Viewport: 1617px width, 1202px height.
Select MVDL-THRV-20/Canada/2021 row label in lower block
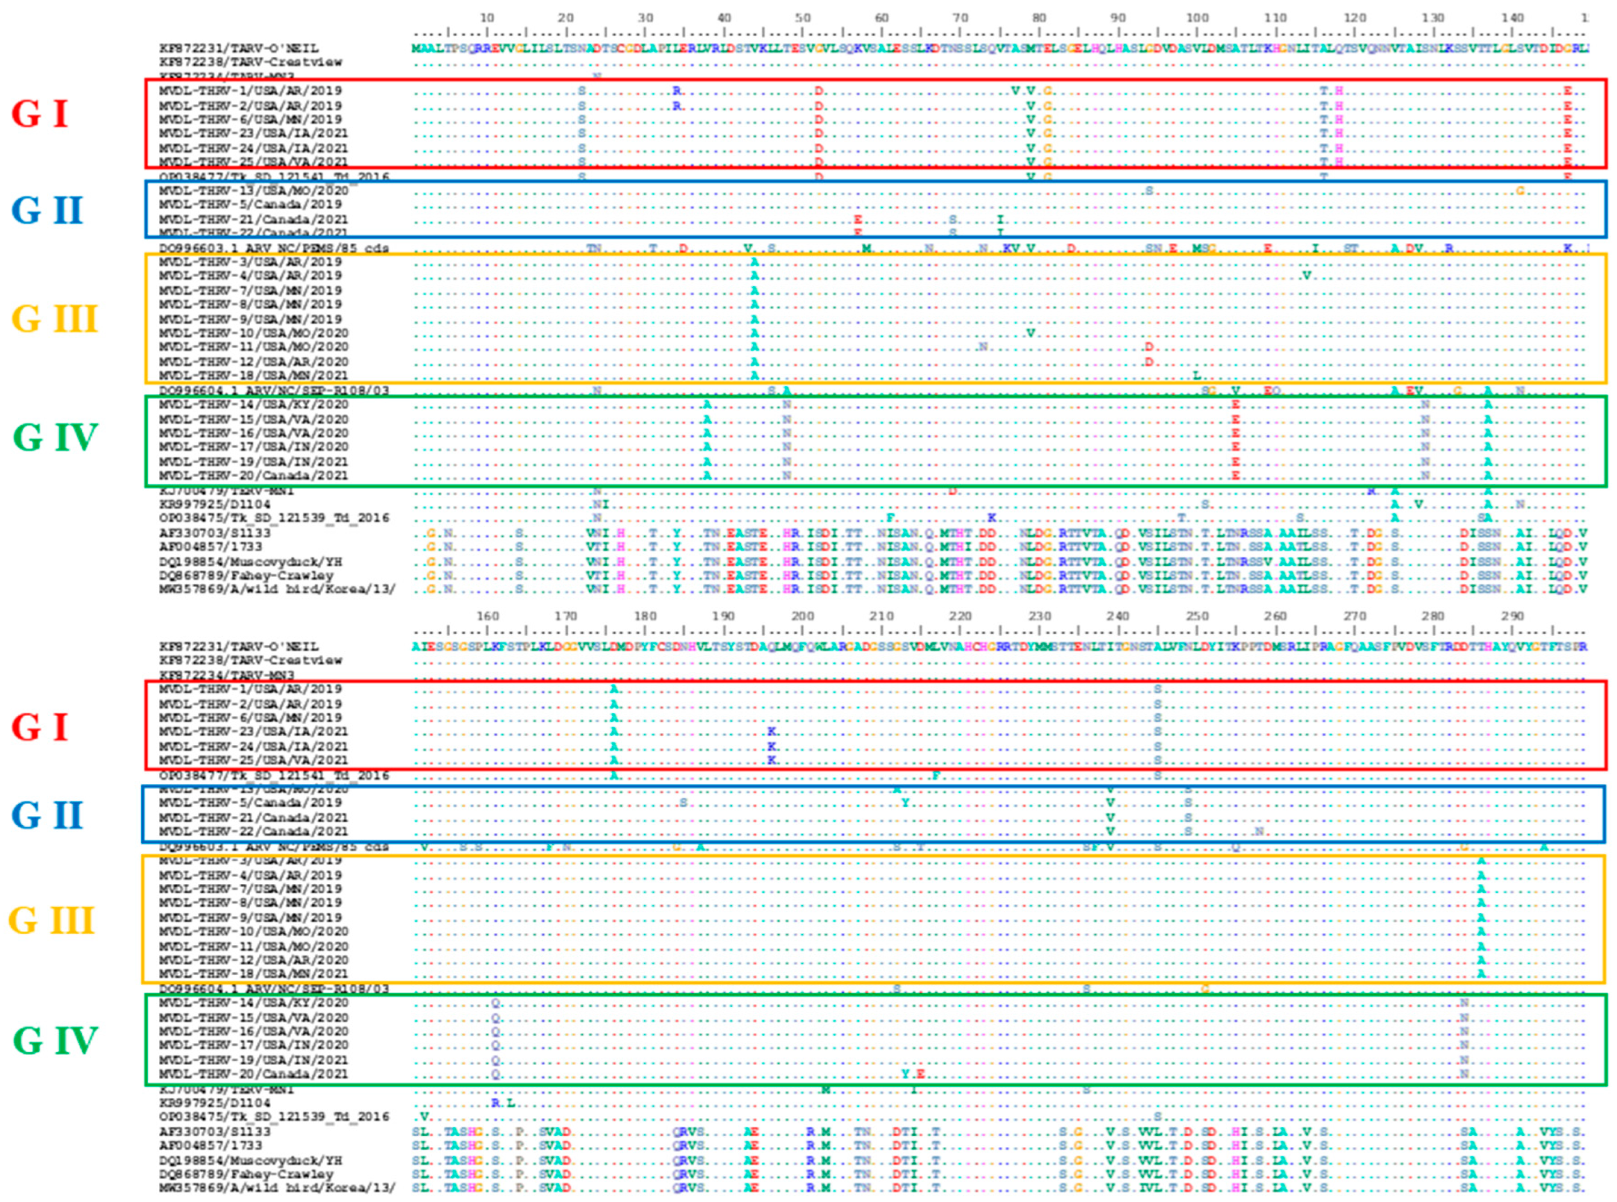[x=253, y=1074]
